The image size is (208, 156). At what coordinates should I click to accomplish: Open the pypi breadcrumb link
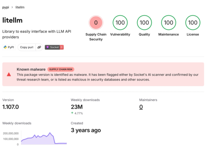(x=6, y=7)
